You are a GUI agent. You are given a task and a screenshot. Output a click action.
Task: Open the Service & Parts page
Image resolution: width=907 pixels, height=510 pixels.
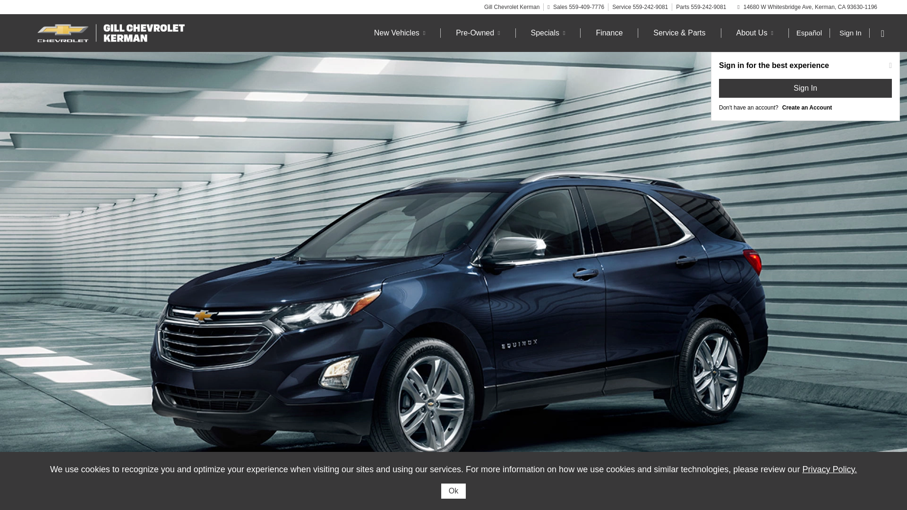point(679,33)
